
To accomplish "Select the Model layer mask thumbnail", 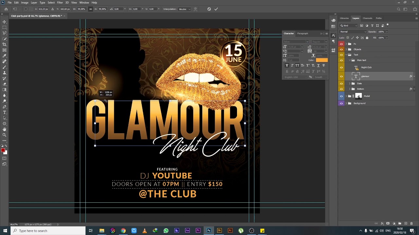I will tap(358, 96).
